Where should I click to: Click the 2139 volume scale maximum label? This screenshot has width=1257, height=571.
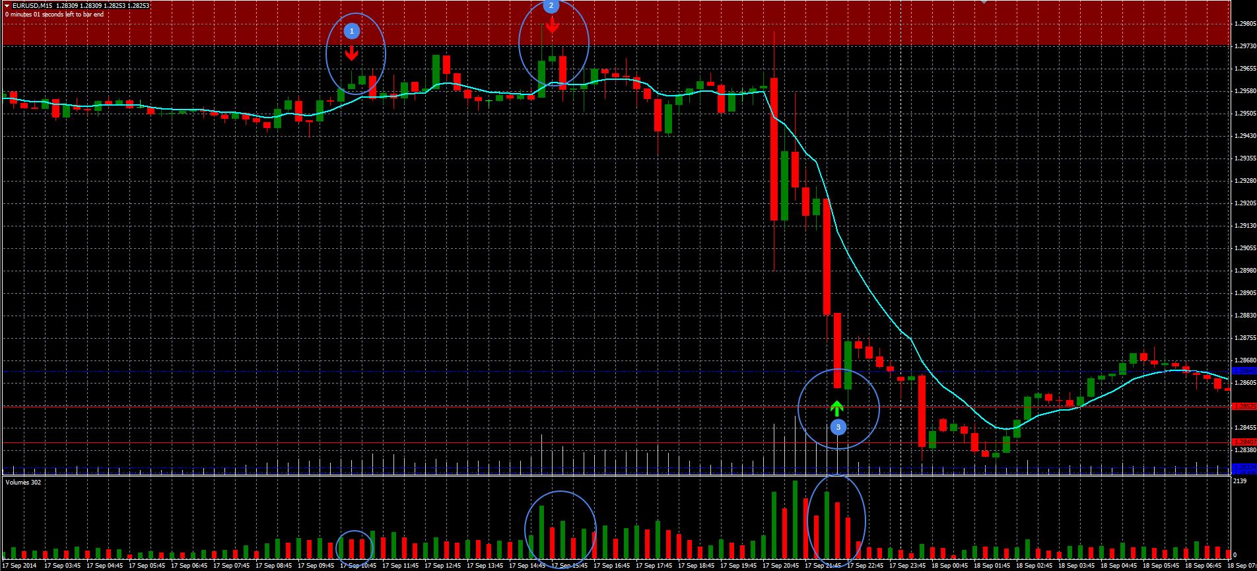point(1240,482)
